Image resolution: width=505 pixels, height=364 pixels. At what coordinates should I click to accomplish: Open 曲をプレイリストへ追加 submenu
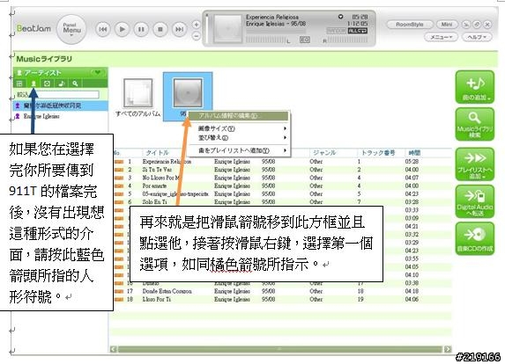238,150
